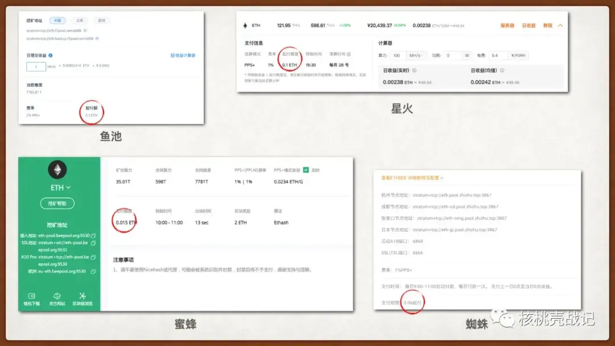Select the Ethash algorithm text
This screenshot has height=346, width=615.
coord(281,223)
